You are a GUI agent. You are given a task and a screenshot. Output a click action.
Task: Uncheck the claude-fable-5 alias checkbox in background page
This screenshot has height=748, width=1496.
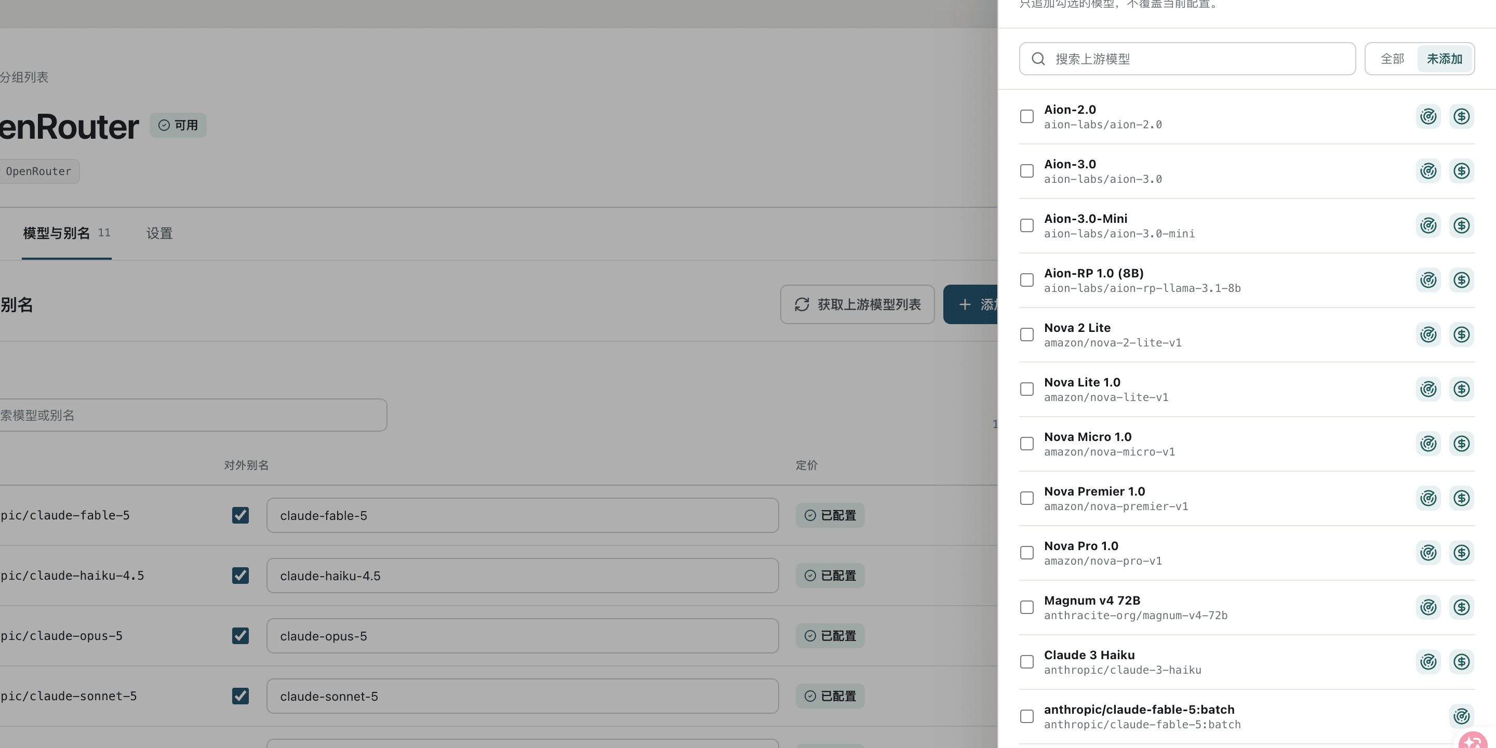pos(241,515)
